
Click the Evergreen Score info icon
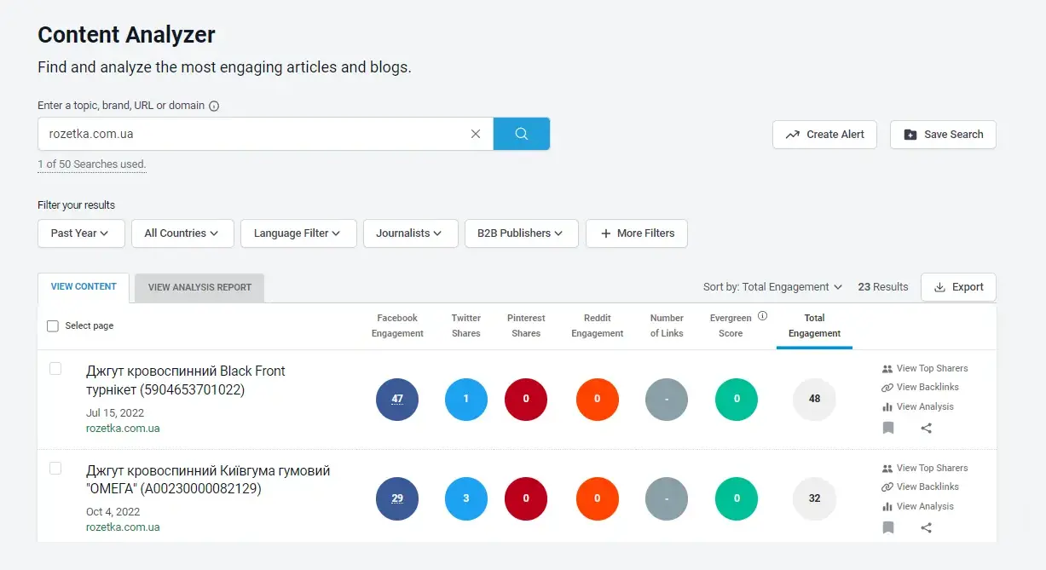pyautogui.click(x=762, y=316)
